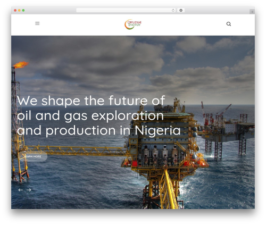Close the browser window with red button
This screenshot has width=266, height=225.
(15, 10)
